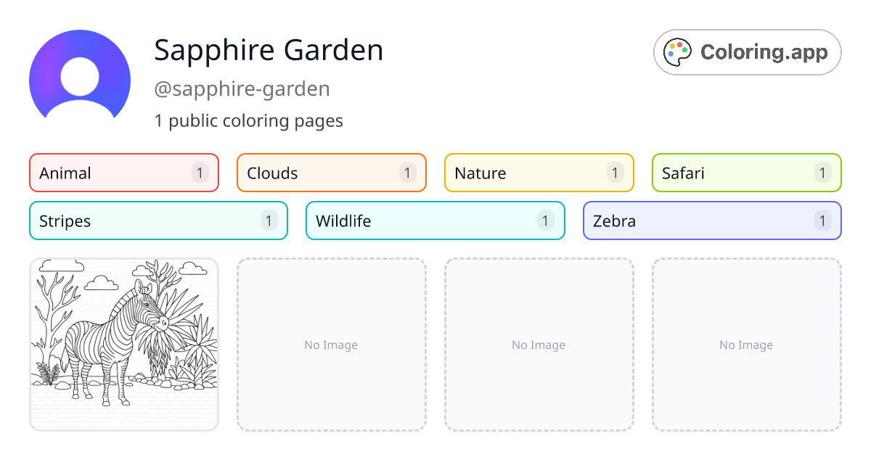Click the count badge next to Safari
This screenshot has height=457, width=871.
(x=822, y=173)
